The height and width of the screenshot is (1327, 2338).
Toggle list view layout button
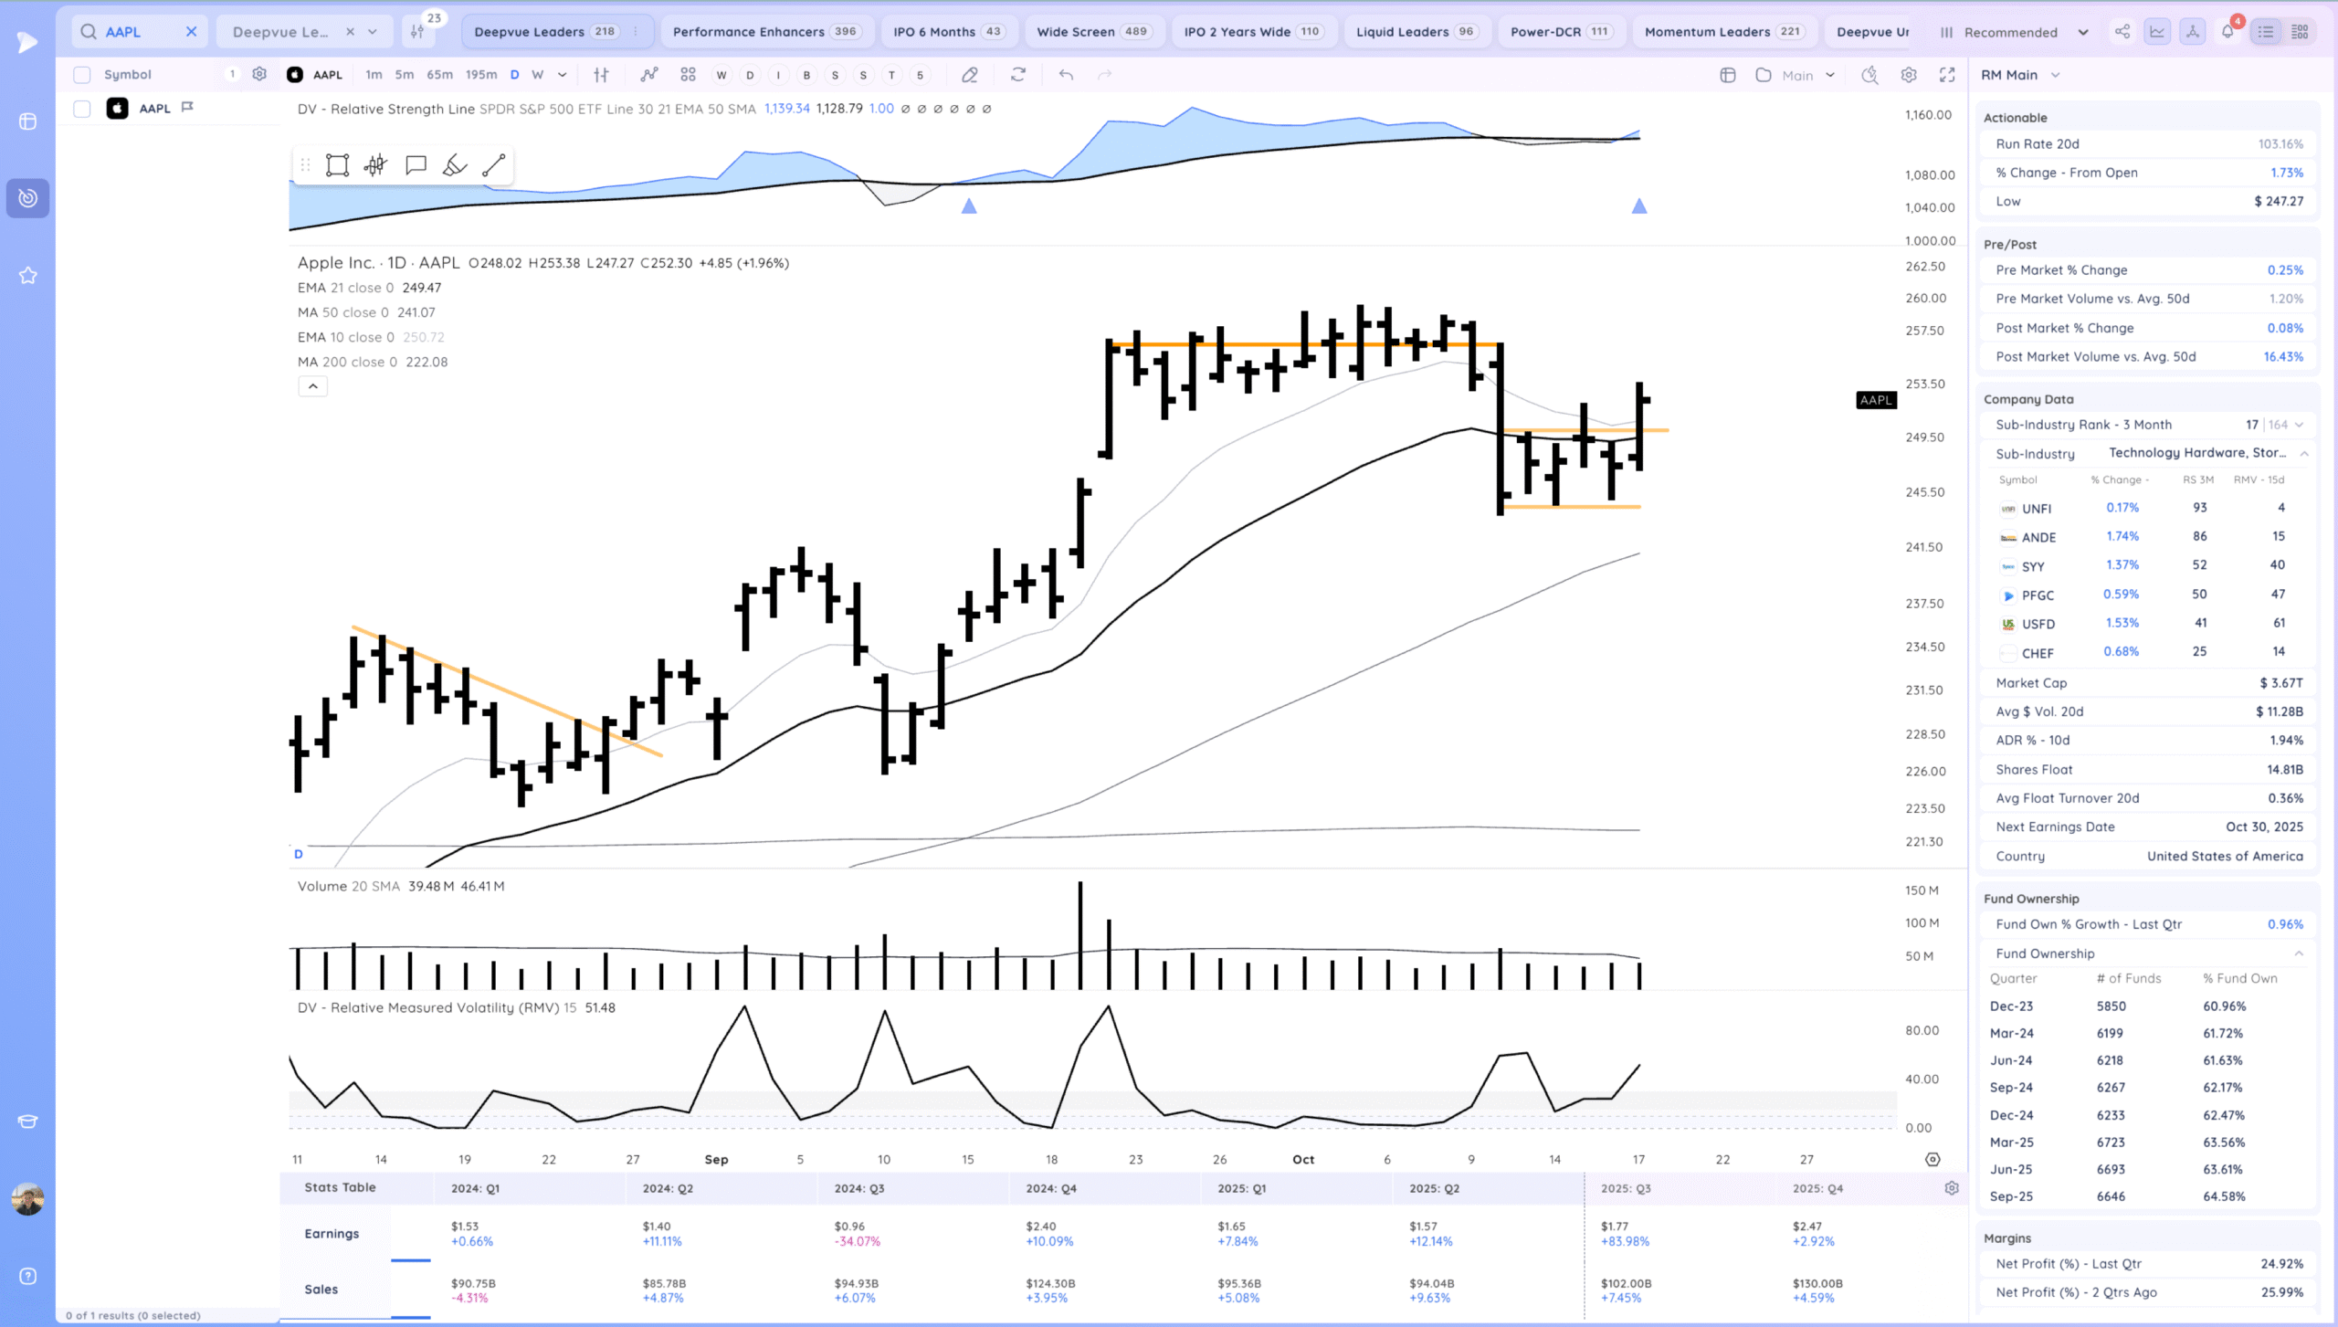click(x=2265, y=32)
